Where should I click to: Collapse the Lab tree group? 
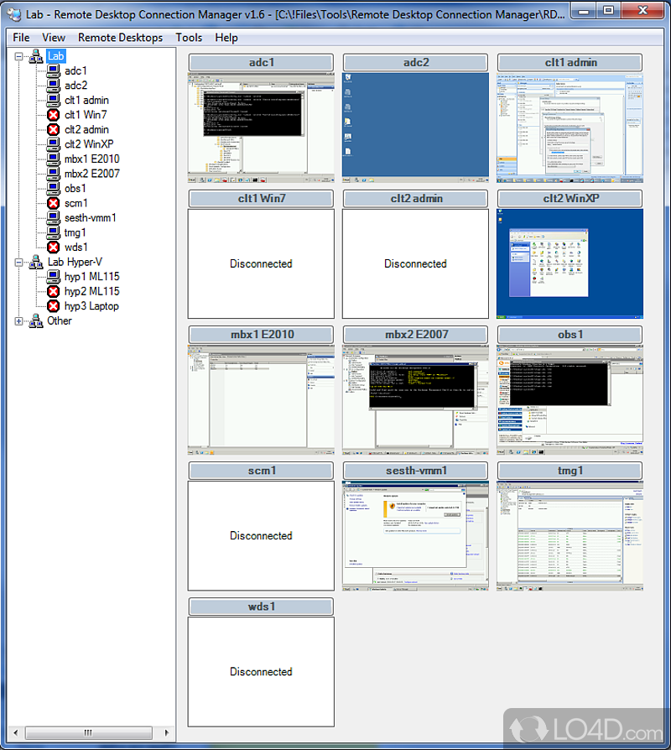click(19, 56)
